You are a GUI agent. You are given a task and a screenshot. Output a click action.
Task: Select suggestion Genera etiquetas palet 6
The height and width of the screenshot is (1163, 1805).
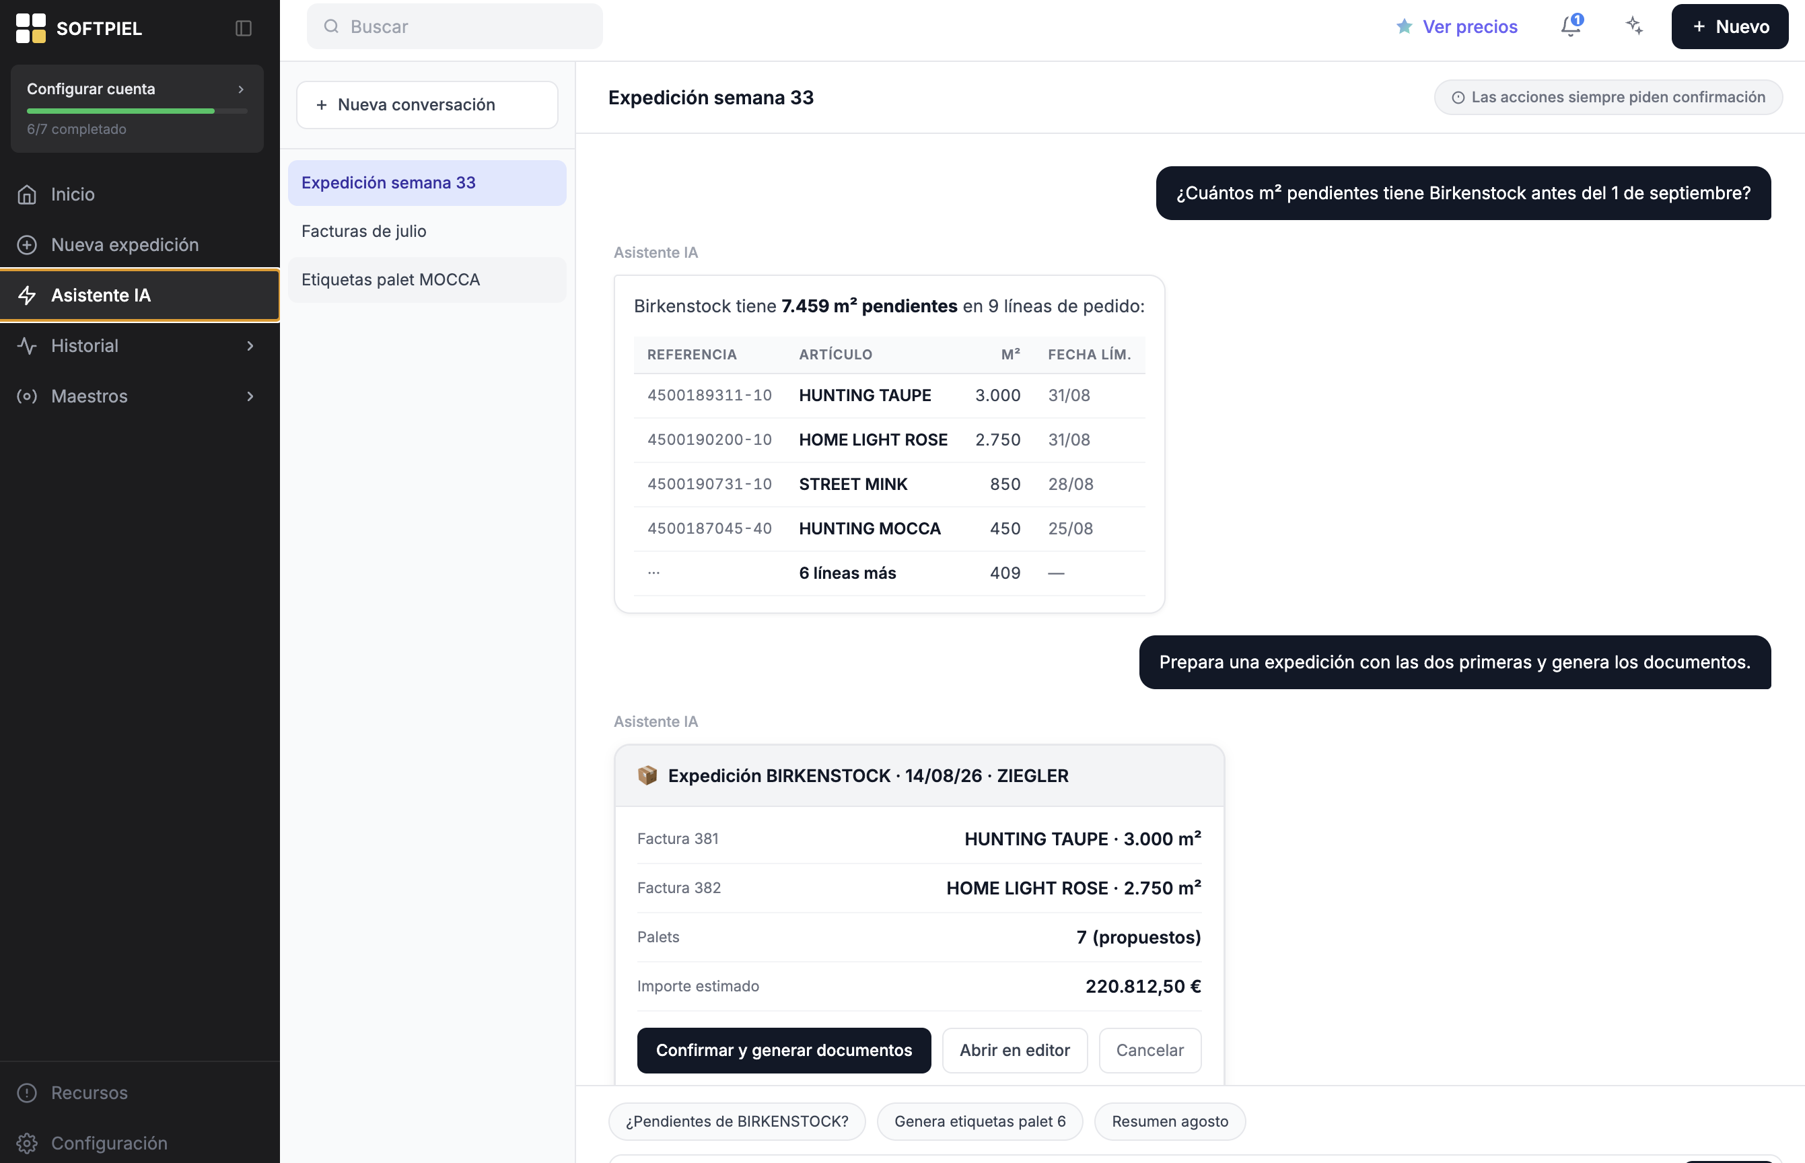click(x=979, y=1121)
